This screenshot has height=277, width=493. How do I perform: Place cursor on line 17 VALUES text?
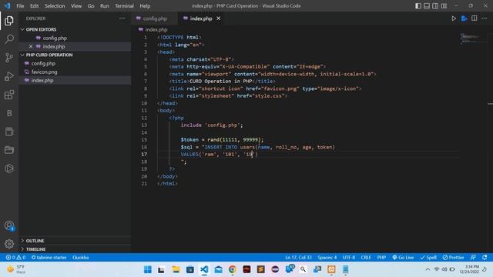[x=189, y=154]
